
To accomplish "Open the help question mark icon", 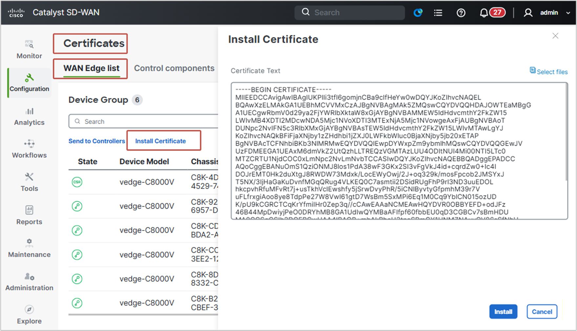I will [461, 13].
